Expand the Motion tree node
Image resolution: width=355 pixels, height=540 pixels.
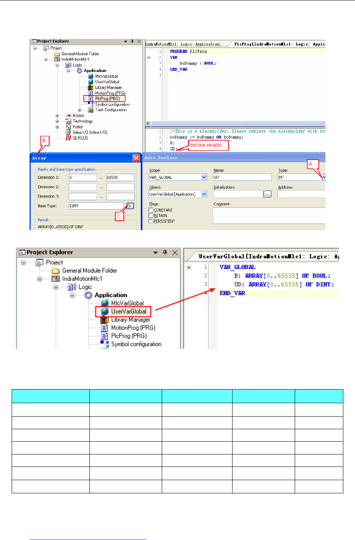pos(57,115)
